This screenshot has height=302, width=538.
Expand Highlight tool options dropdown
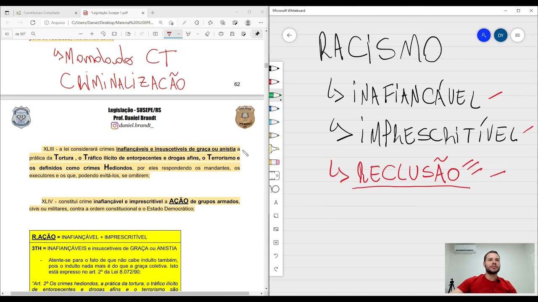coord(197,34)
